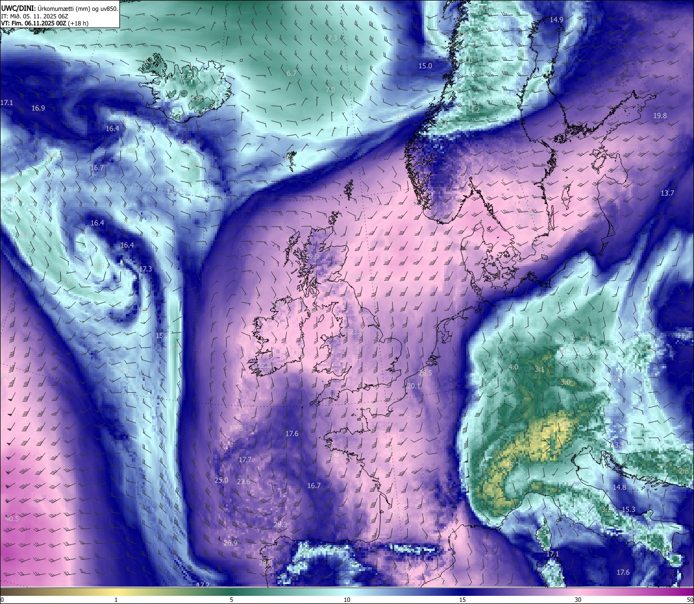Click the VT valid time line
The width and height of the screenshot is (694, 604).
(45, 23)
